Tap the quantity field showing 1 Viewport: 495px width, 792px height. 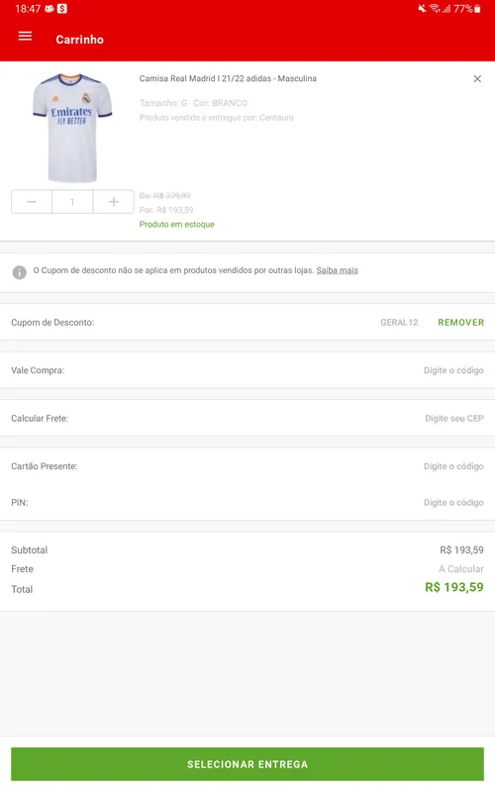pyautogui.click(x=72, y=202)
